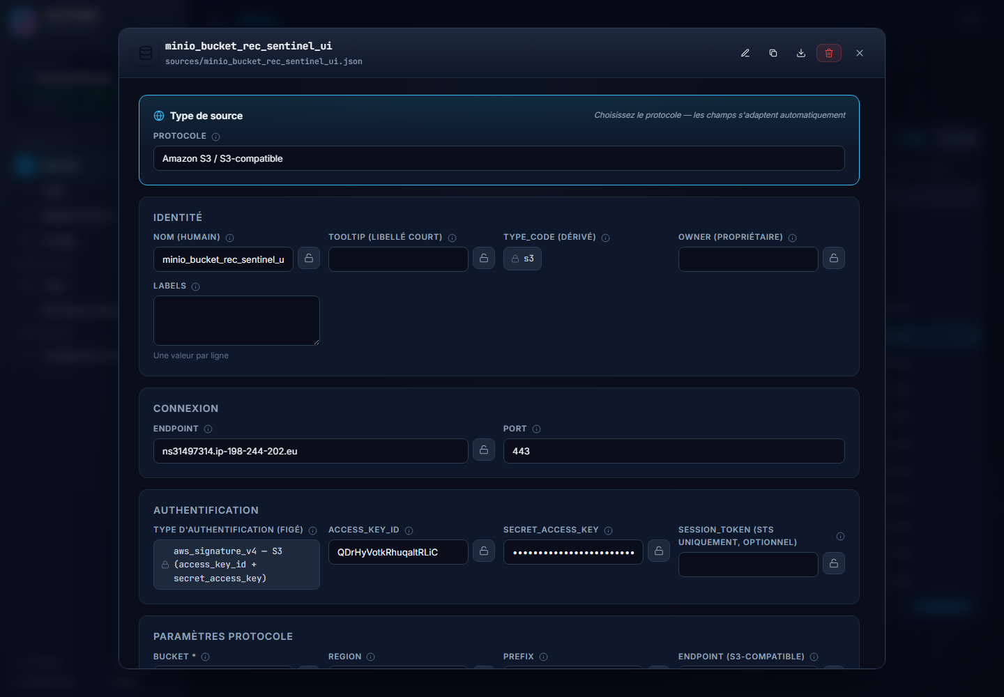Screen dimensions: 1004x697
Task: Show info for Labels field
Action: [x=195, y=286]
